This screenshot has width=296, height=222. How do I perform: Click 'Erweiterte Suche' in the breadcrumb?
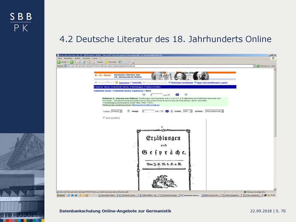[x=103, y=91]
